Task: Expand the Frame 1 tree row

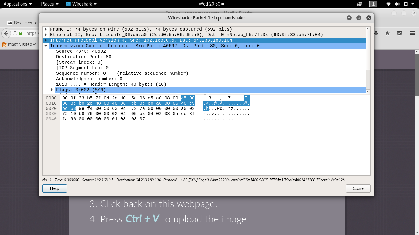Action: point(46,29)
